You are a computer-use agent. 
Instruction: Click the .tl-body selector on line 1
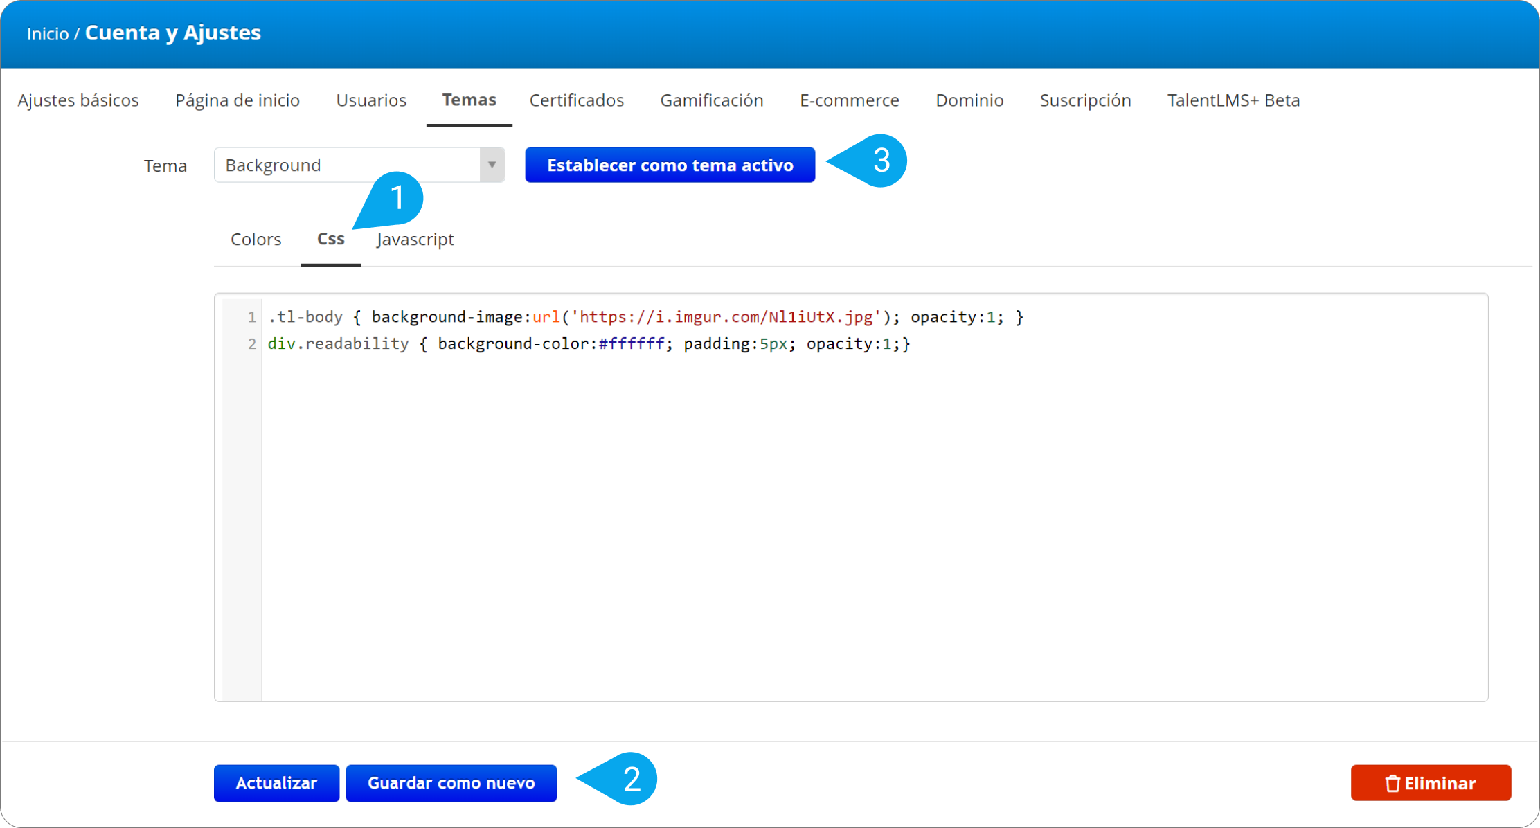305,317
